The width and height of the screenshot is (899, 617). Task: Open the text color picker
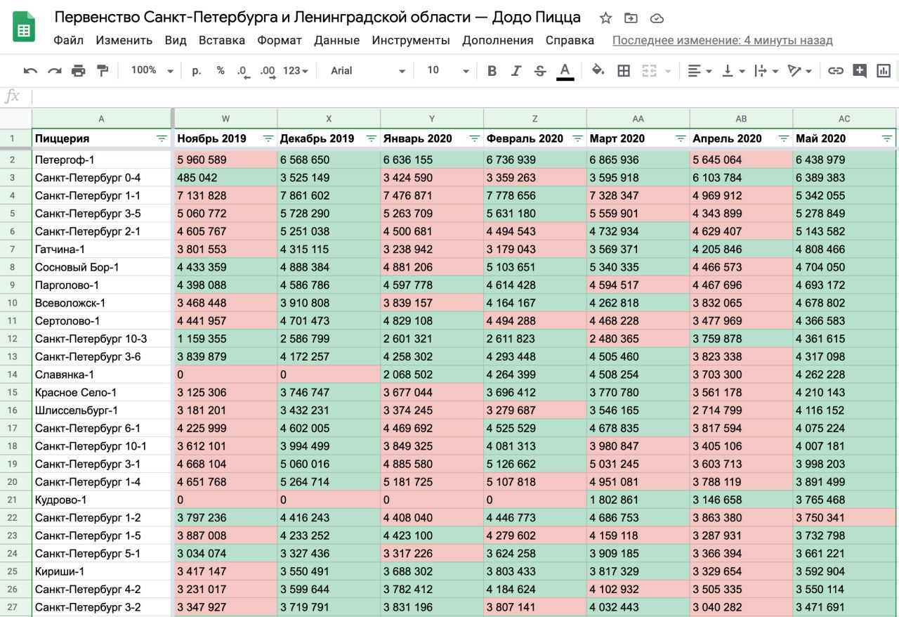(x=565, y=70)
